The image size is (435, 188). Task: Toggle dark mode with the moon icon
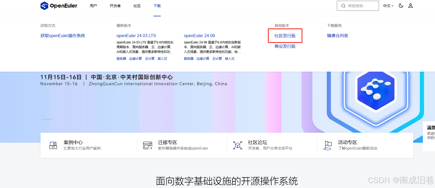tap(401, 6)
